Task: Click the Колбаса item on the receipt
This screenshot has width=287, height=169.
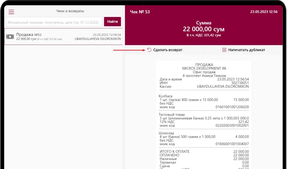Action: [x=165, y=96]
